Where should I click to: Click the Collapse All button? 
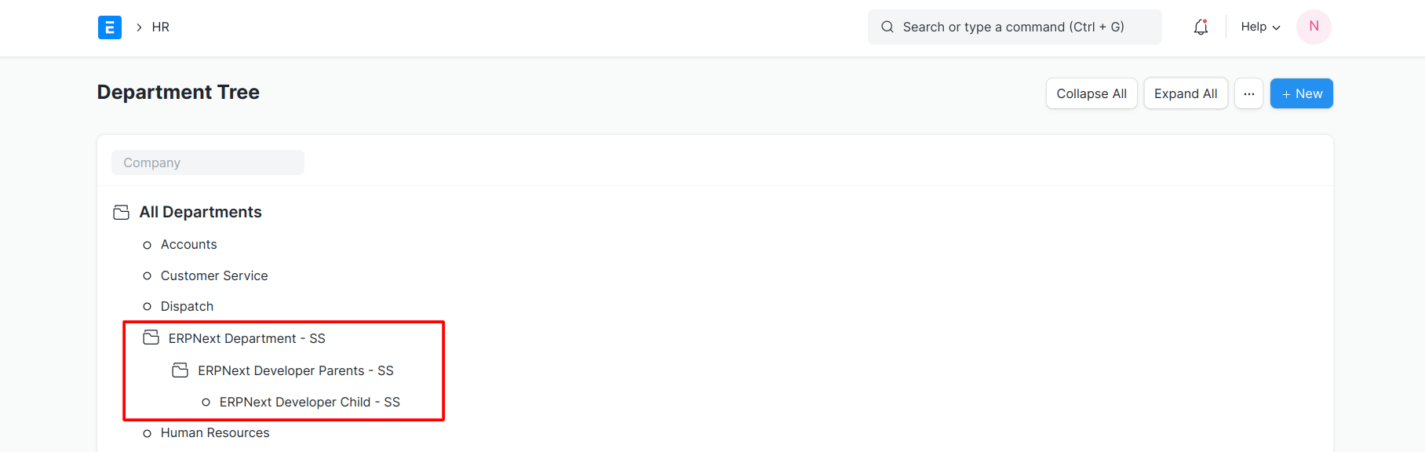coord(1092,93)
